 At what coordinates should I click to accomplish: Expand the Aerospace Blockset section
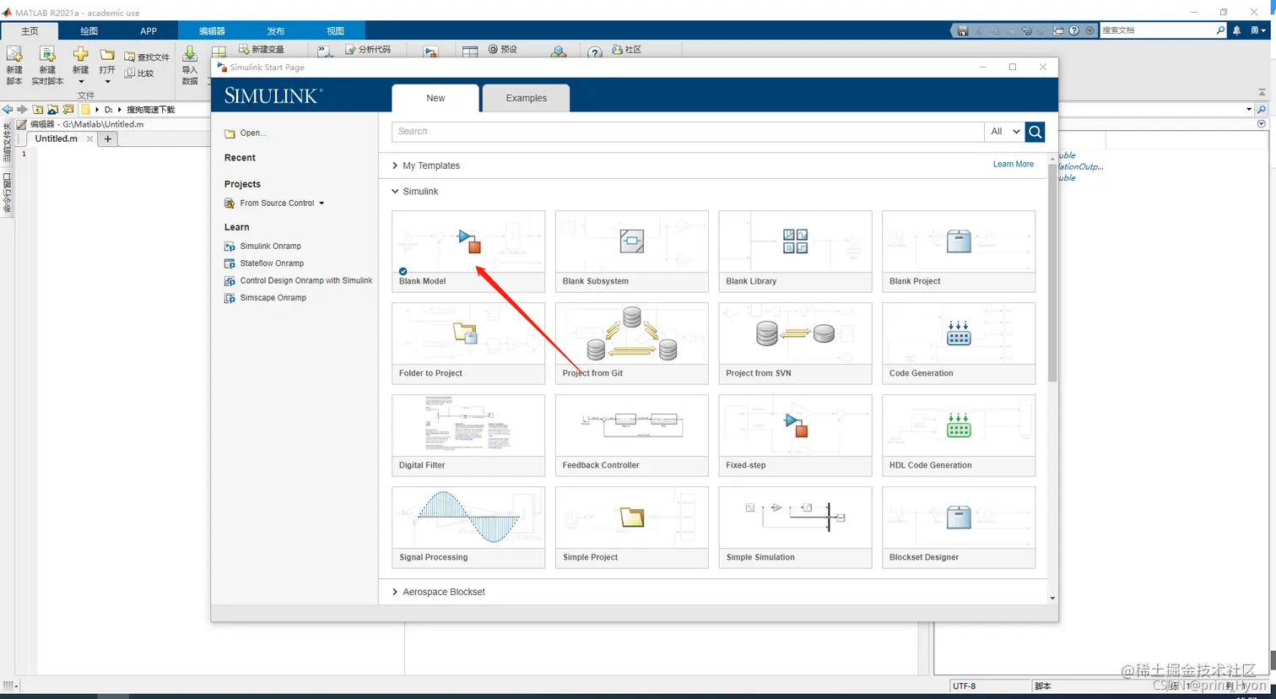pos(439,592)
